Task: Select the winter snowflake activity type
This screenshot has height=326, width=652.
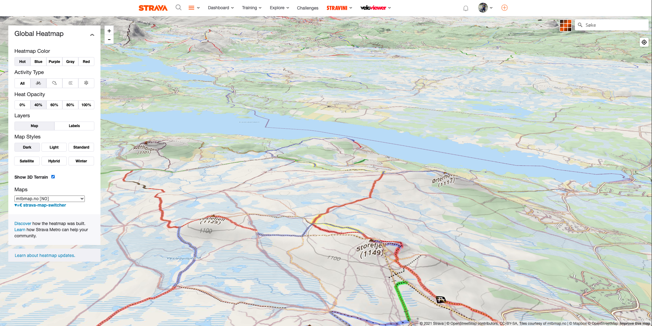Action: pyautogui.click(x=86, y=83)
